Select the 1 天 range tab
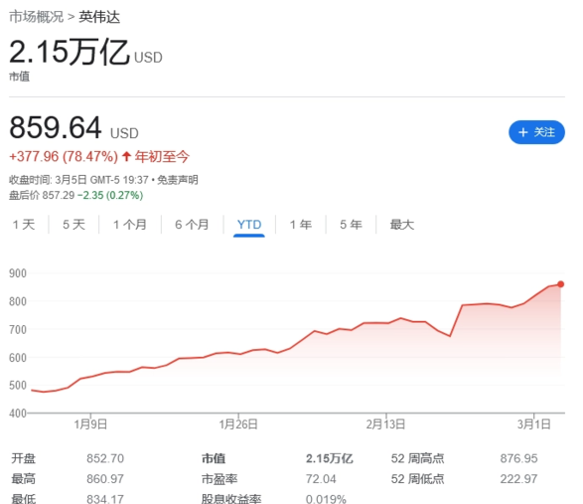Image resolution: width=583 pixels, height=504 pixels. (24, 225)
